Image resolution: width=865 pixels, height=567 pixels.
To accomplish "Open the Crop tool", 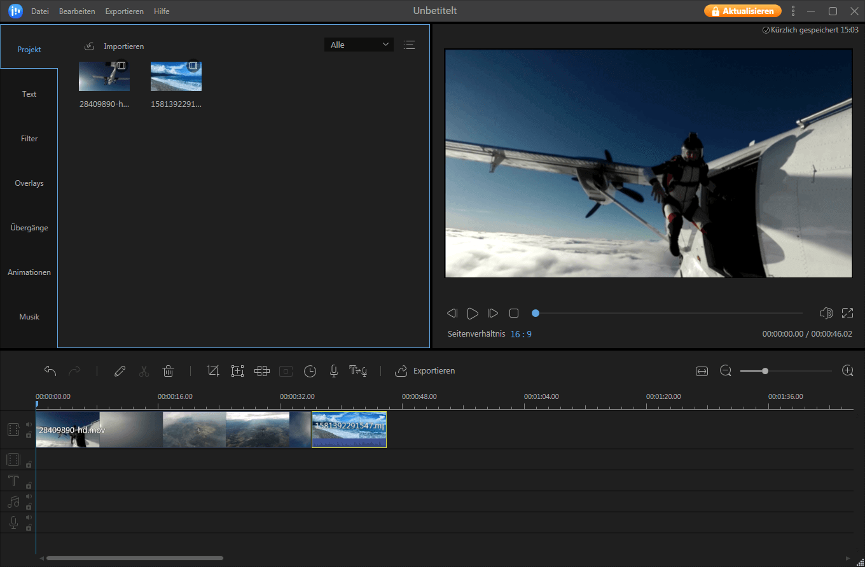I will coord(213,371).
